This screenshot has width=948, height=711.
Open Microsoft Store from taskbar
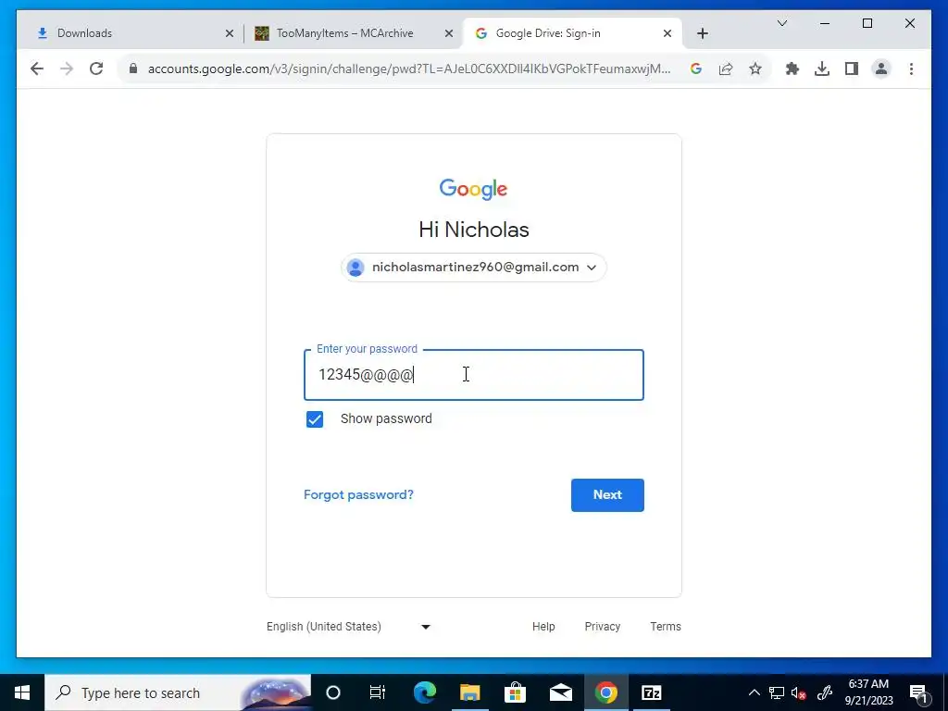[515, 692]
